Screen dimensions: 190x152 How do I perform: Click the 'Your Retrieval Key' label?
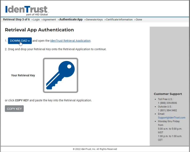(23, 75)
